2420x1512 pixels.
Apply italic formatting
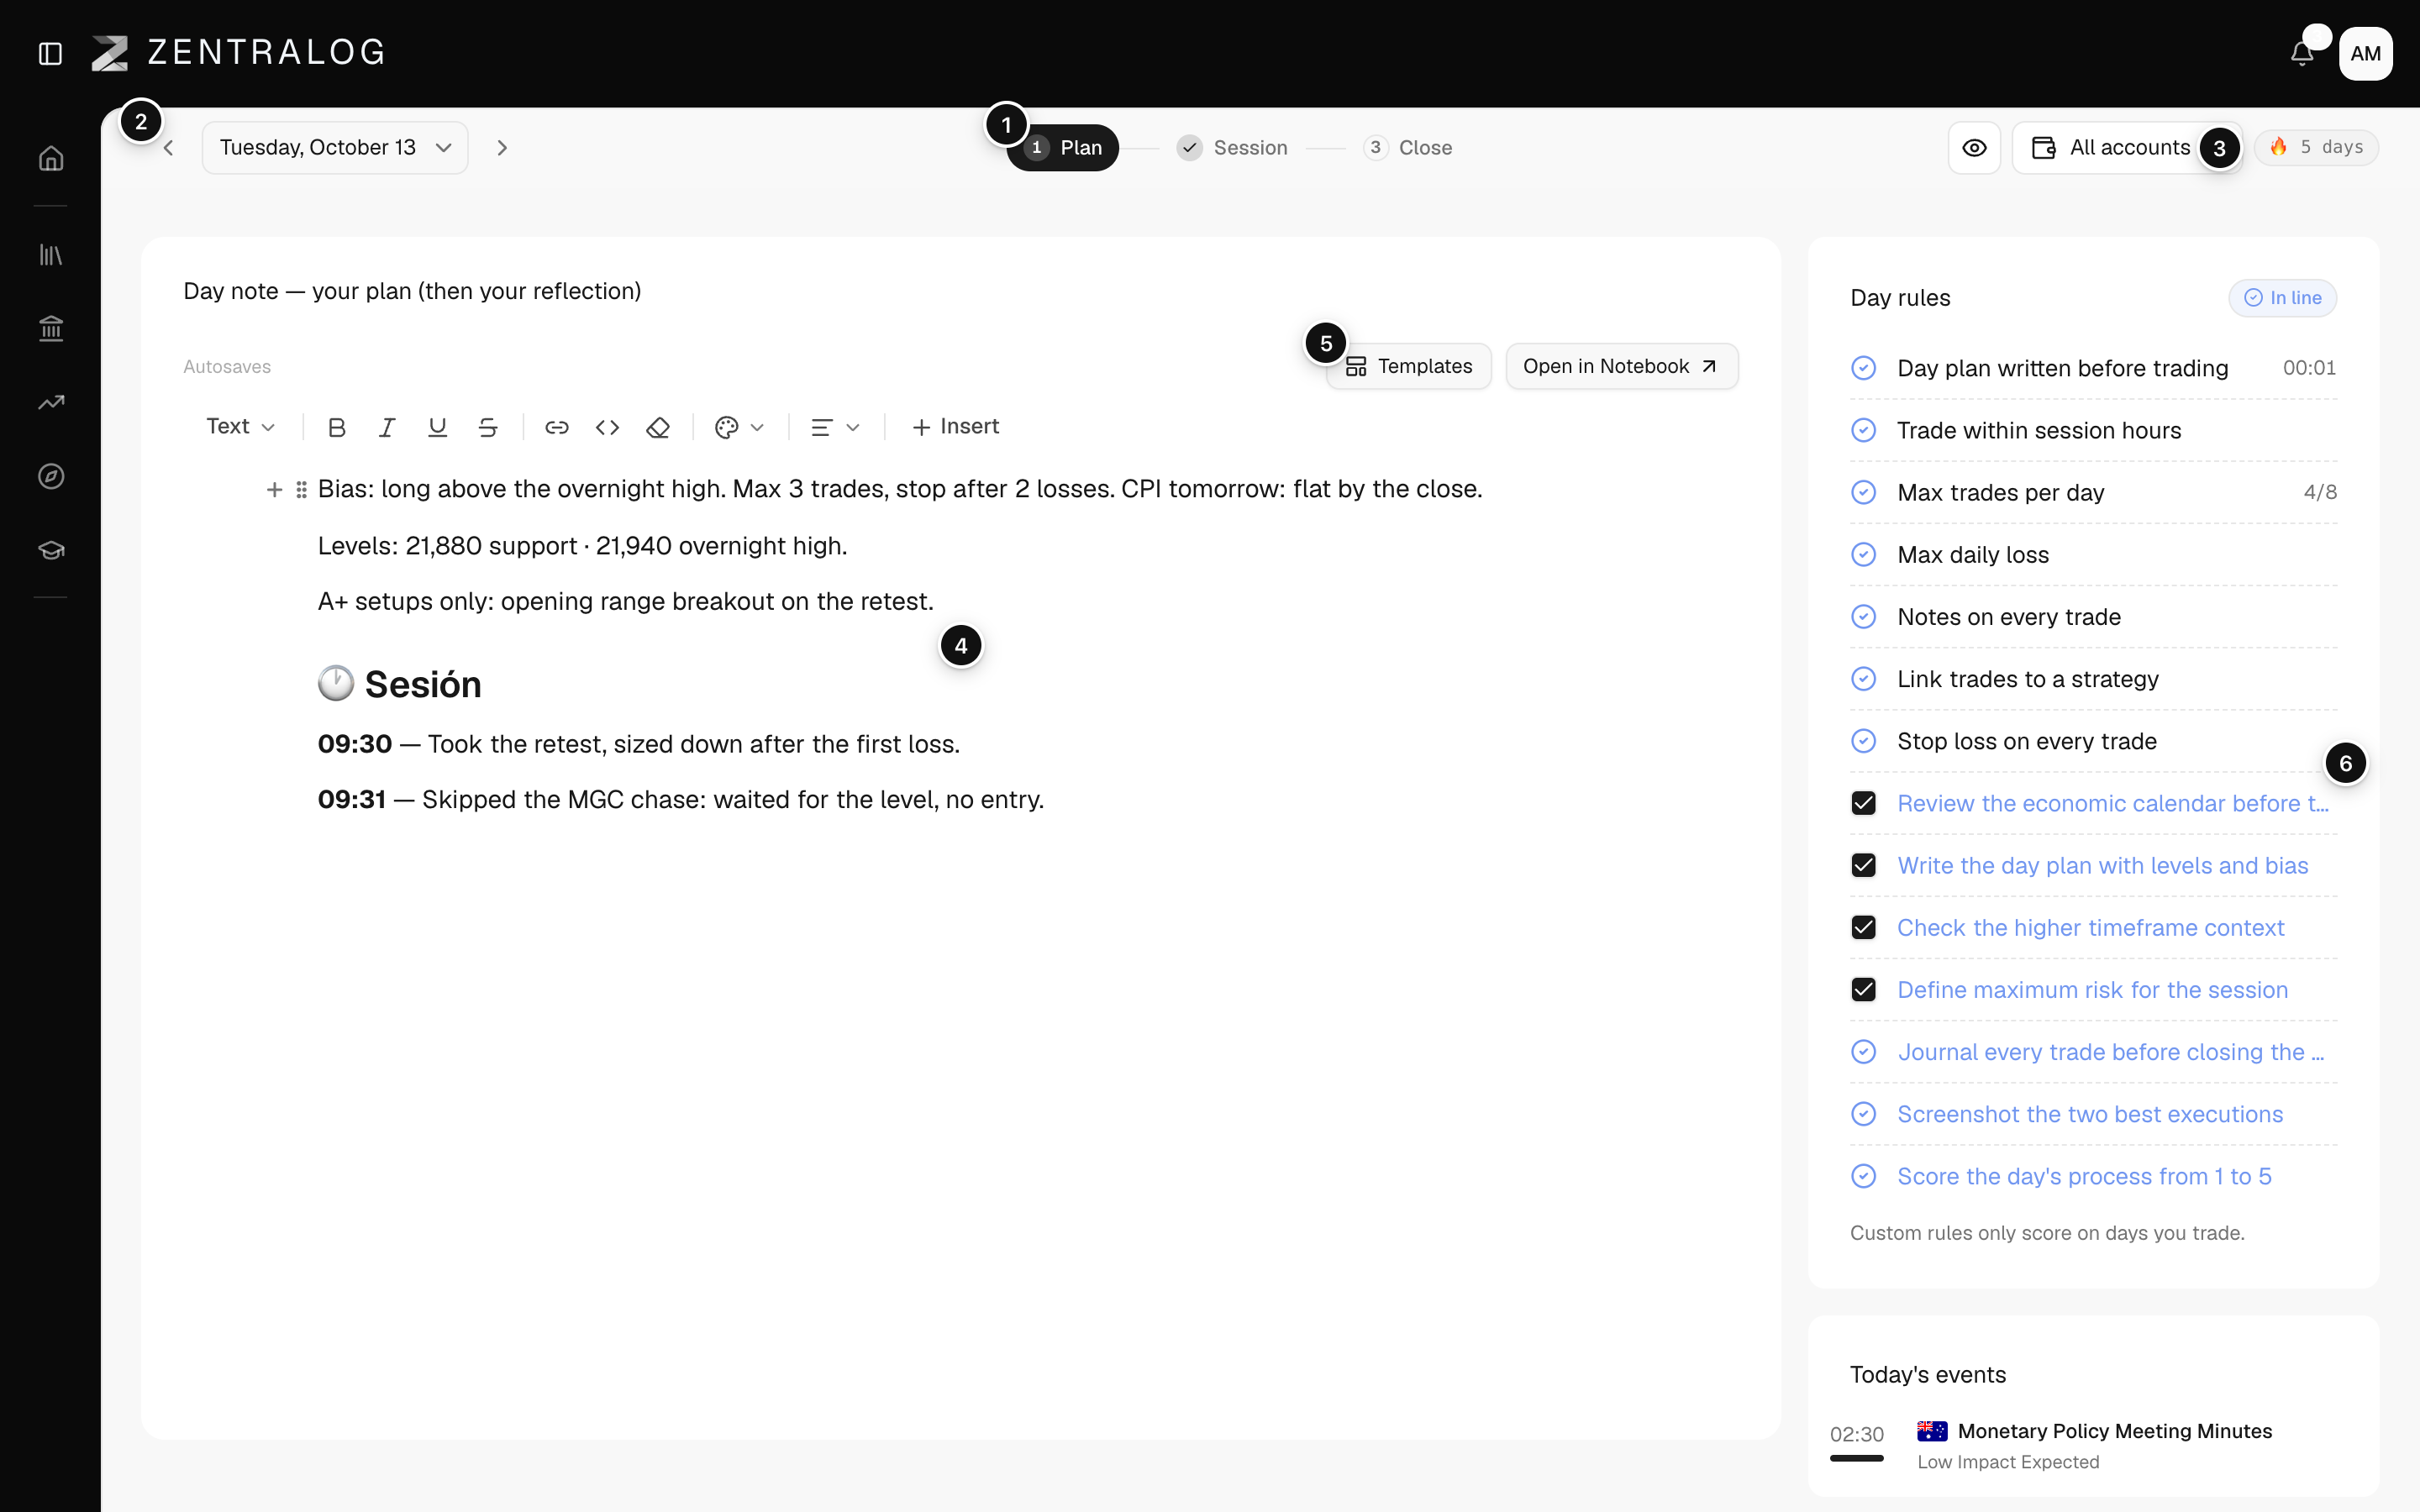pyautogui.click(x=387, y=427)
